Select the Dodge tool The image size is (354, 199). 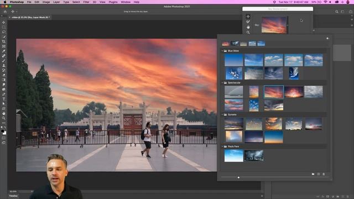[4, 90]
